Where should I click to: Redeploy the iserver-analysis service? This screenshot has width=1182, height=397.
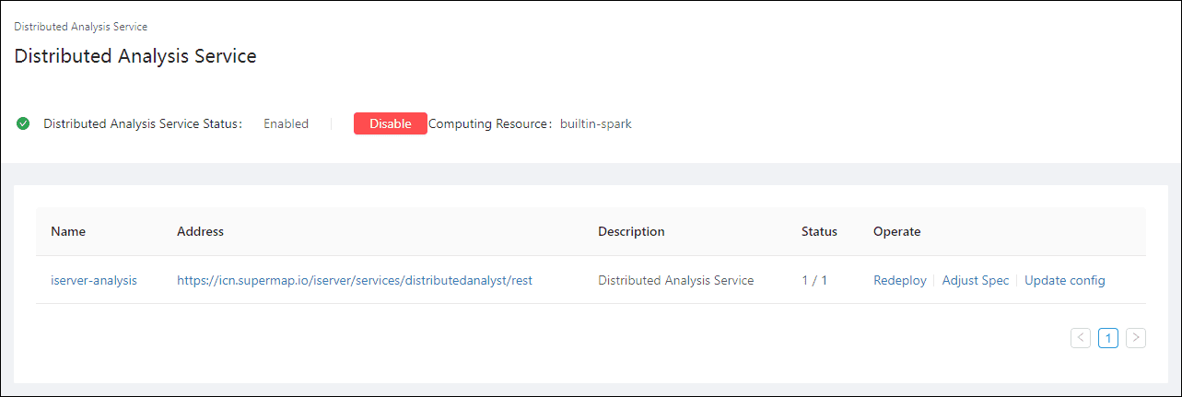tap(899, 280)
